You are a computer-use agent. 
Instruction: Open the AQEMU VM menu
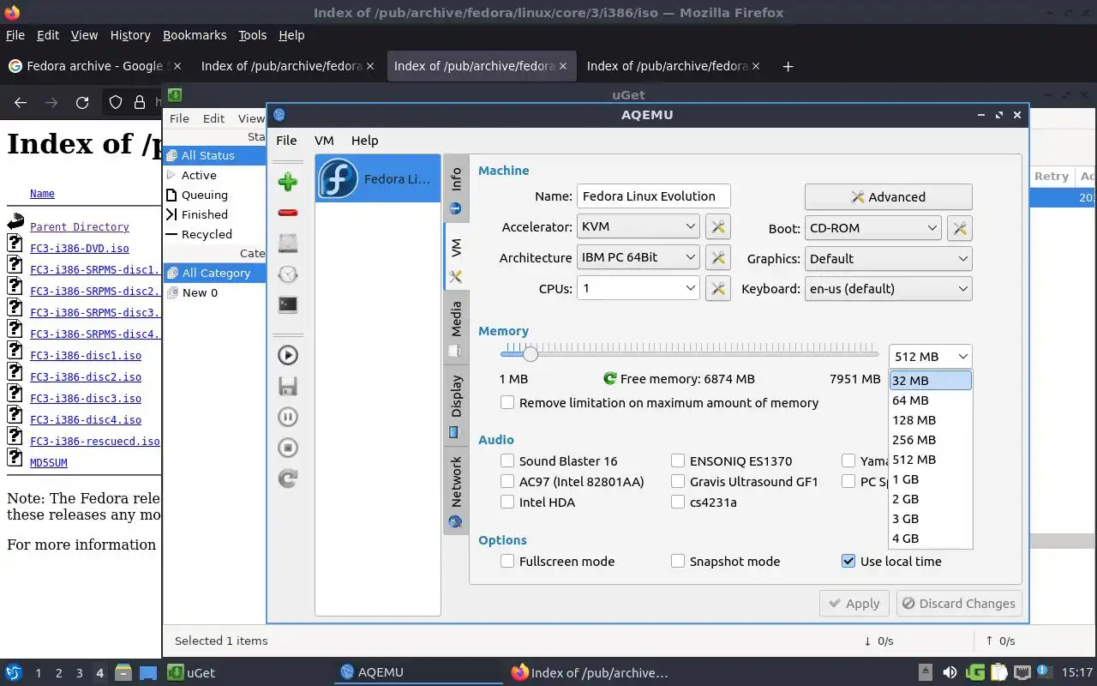tap(324, 140)
